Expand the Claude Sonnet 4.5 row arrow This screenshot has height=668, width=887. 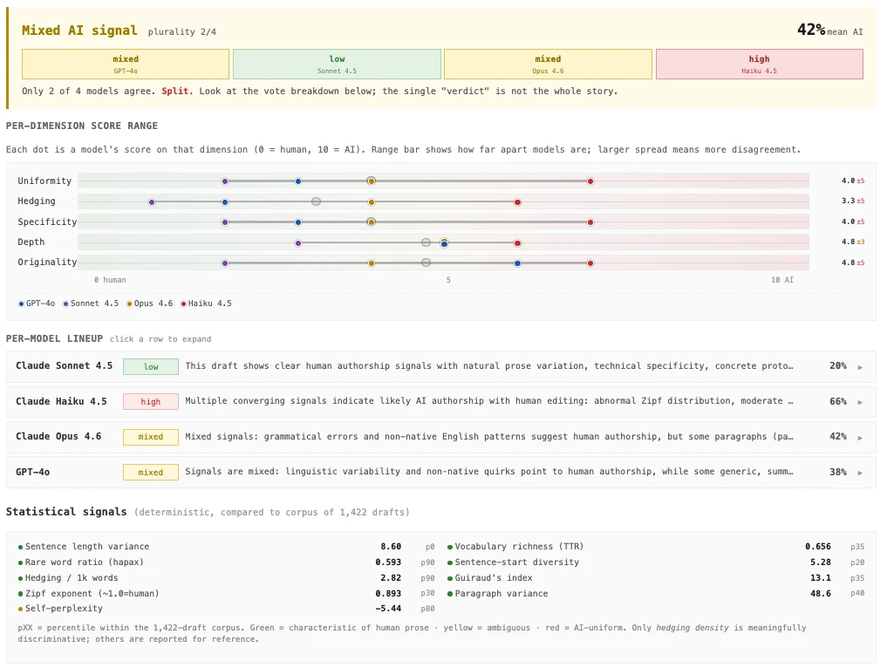(x=860, y=367)
